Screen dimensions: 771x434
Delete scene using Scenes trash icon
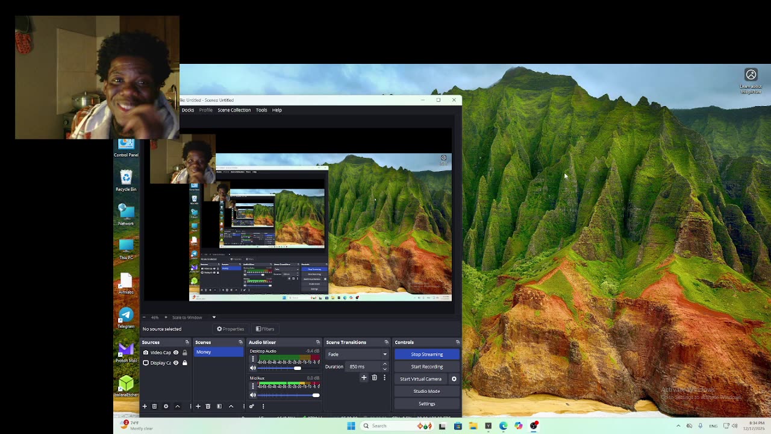click(208, 406)
